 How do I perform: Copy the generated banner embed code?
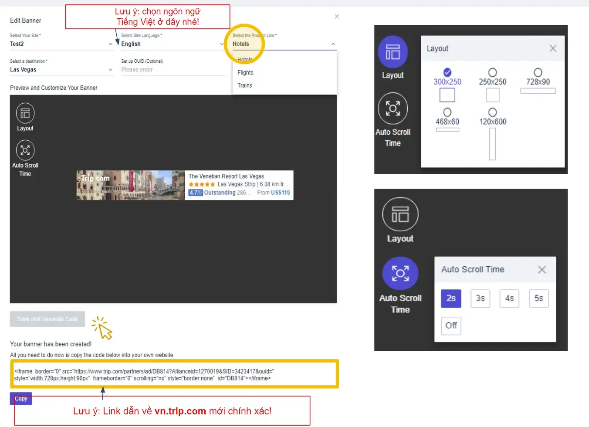coord(20,398)
